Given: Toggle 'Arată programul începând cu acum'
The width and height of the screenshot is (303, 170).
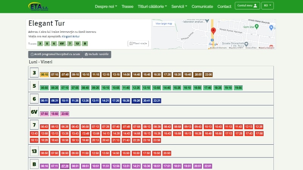Looking at the screenshot, I should [x=55, y=54].
